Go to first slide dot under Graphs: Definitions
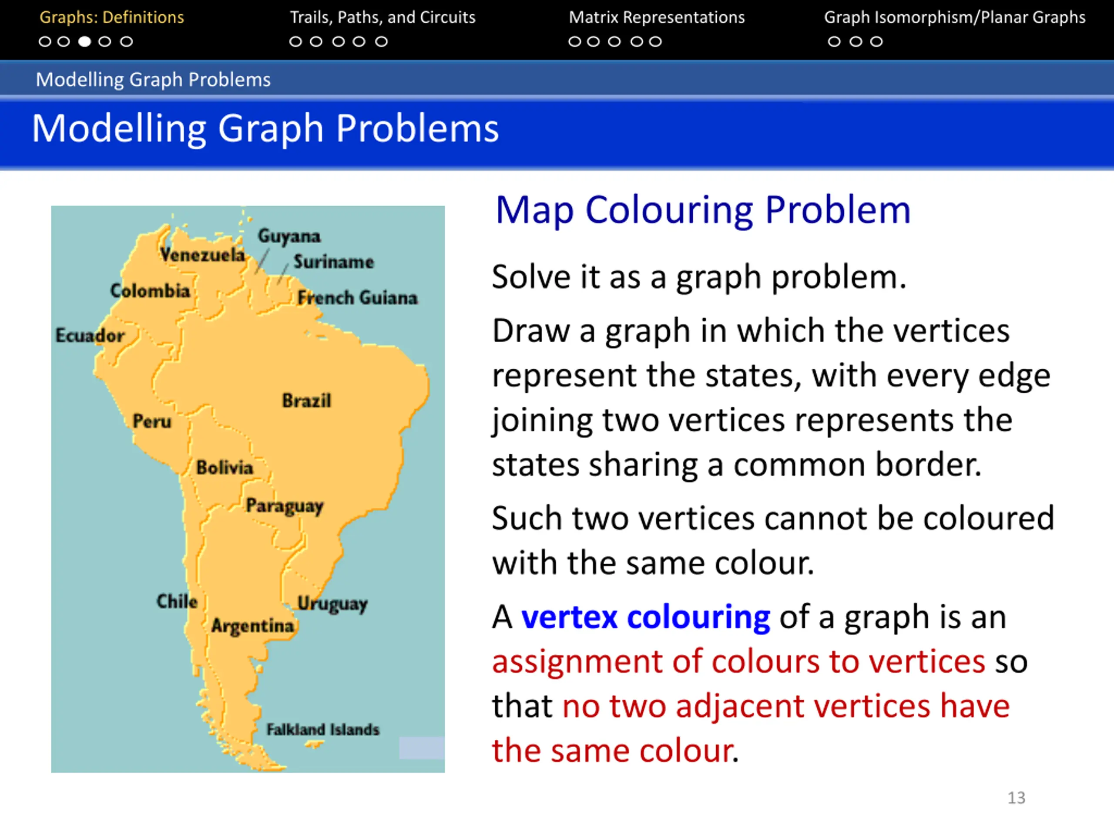Screen dimensions: 1114x836 [x=45, y=41]
